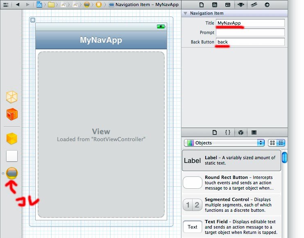The width and height of the screenshot is (304, 238).
Task: Open the Objects library dropdown
Action: (x=225, y=143)
